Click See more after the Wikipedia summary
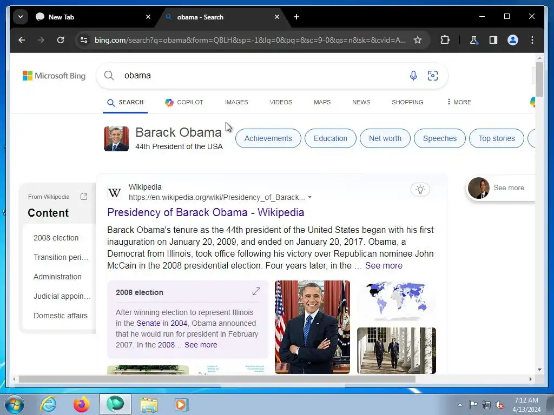The image size is (554, 415). 384,266
